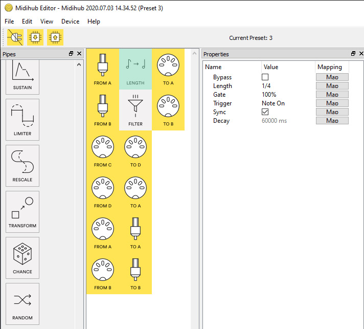Enable the Bypass checkbox
Screen dimensions: 364x329
click(x=265, y=77)
